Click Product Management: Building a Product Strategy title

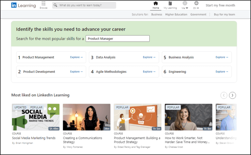137,140
